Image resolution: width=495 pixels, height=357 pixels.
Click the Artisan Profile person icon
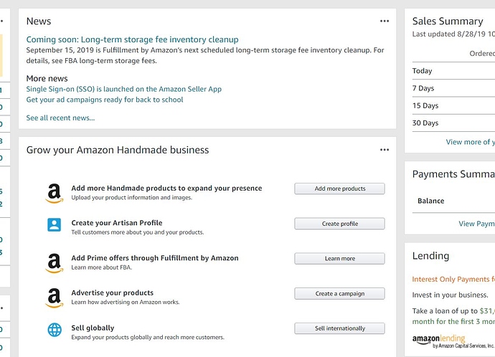tap(54, 224)
